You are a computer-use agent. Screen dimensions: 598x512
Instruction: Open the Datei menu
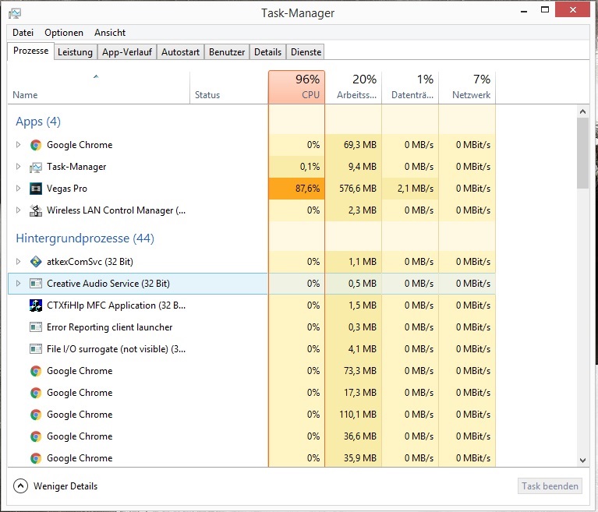pyautogui.click(x=23, y=33)
